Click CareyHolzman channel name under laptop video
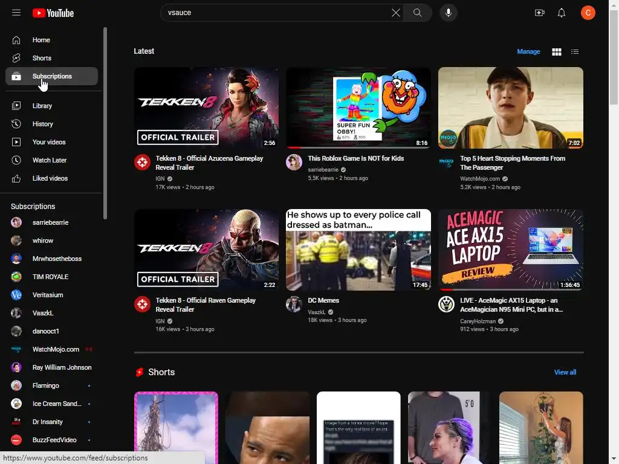 tap(478, 321)
